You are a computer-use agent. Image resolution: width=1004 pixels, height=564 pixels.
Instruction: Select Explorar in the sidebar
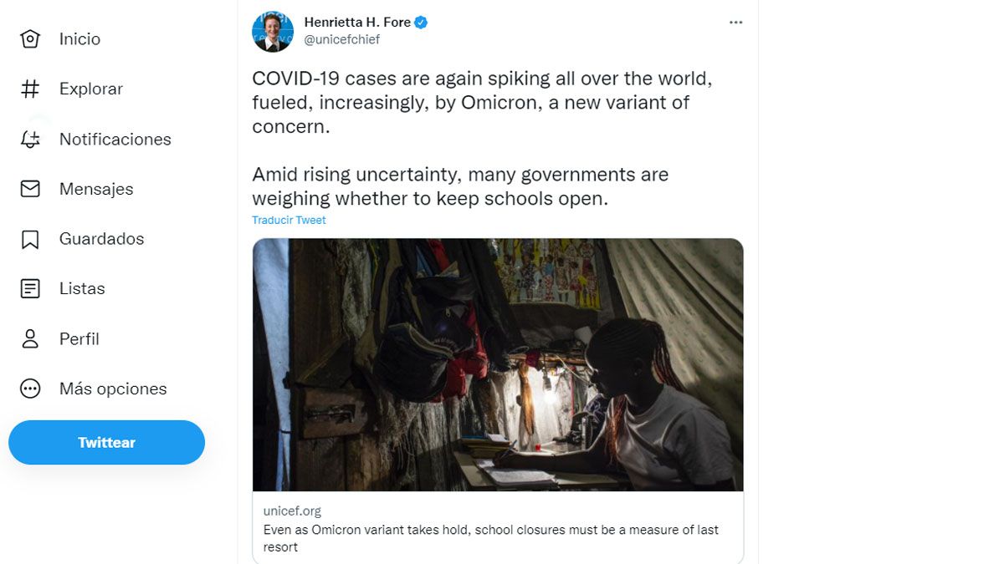tap(90, 89)
